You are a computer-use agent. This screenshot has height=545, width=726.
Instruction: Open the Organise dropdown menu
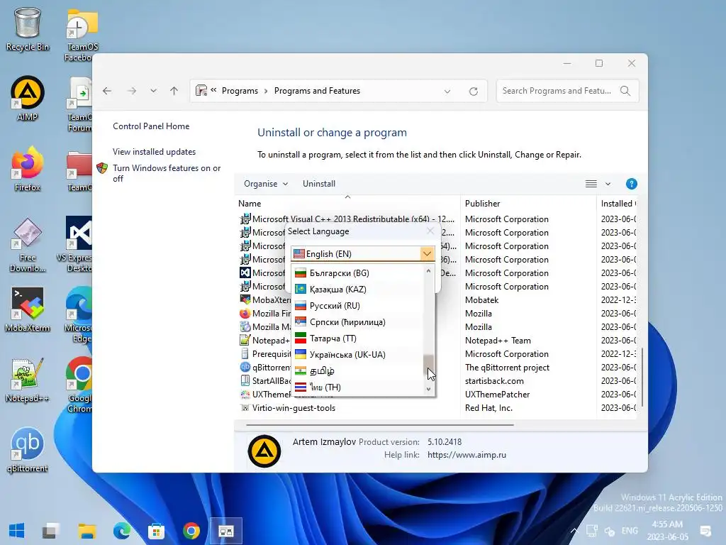coord(266,184)
